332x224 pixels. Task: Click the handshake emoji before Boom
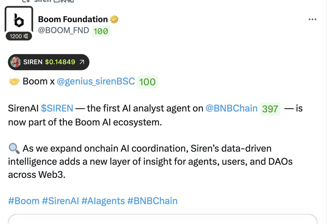[14, 81]
